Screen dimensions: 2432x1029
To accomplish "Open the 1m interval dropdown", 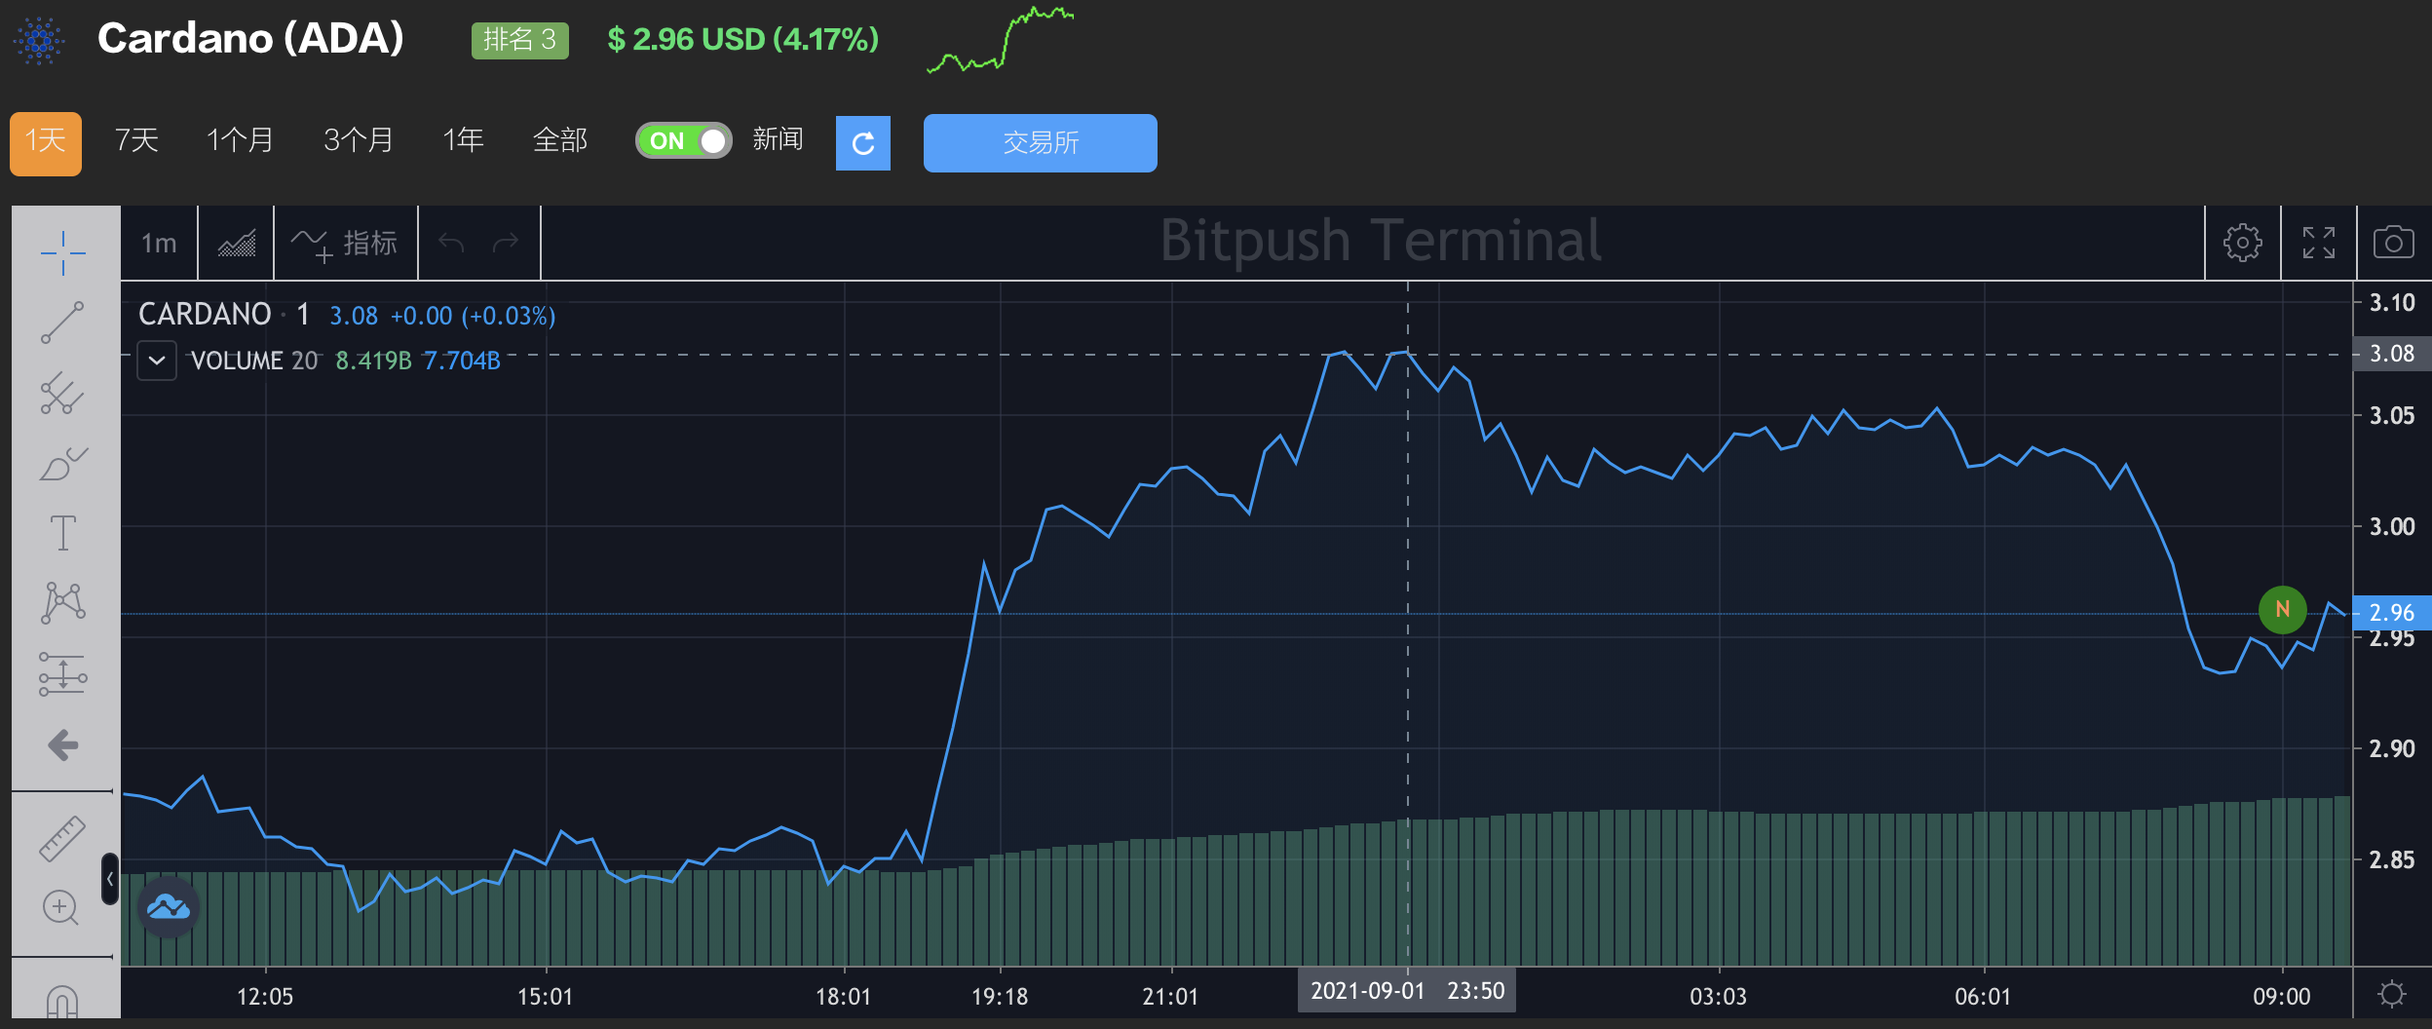I will point(159,243).
